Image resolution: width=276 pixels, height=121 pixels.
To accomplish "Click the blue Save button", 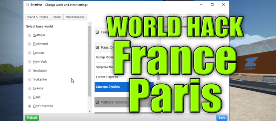I will (x=222, y=118).
